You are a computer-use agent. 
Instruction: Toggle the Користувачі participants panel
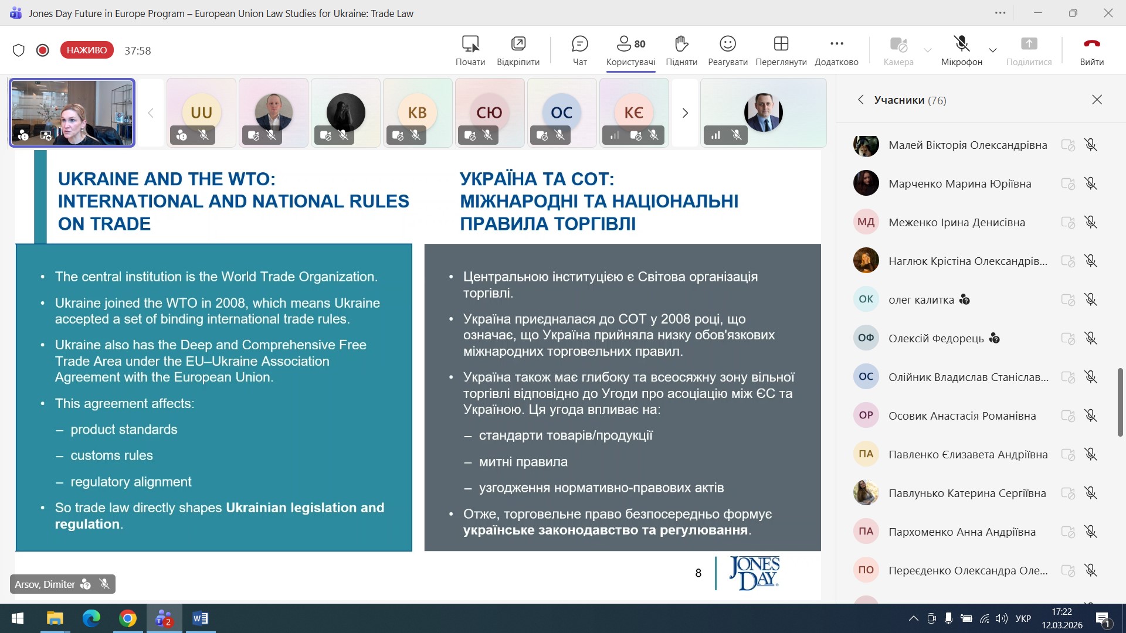click(630, 50)
